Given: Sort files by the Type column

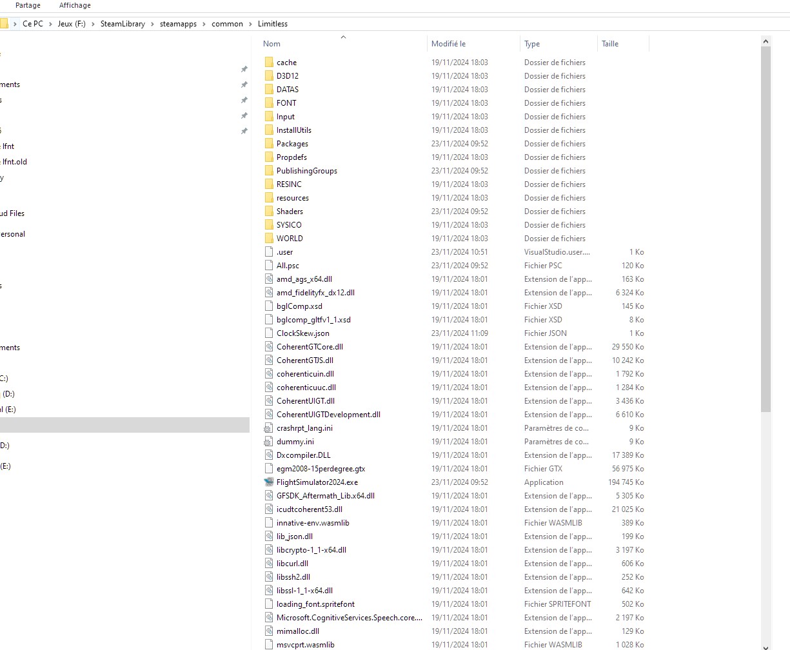Looking at the screenshot, I should (x=532, y=44).
